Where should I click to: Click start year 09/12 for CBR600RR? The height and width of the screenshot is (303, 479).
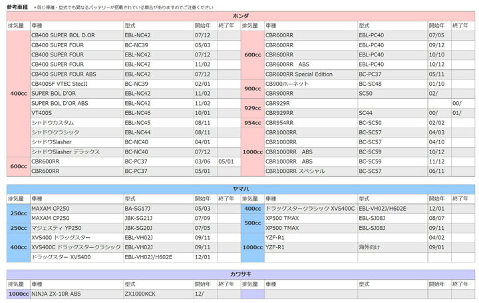coord(436,45)
